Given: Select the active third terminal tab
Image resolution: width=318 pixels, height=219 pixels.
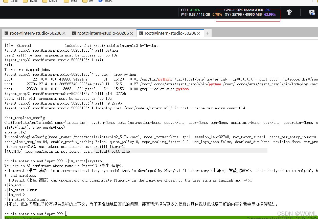Looking at the screenshot, I should [x=168, y=33].
